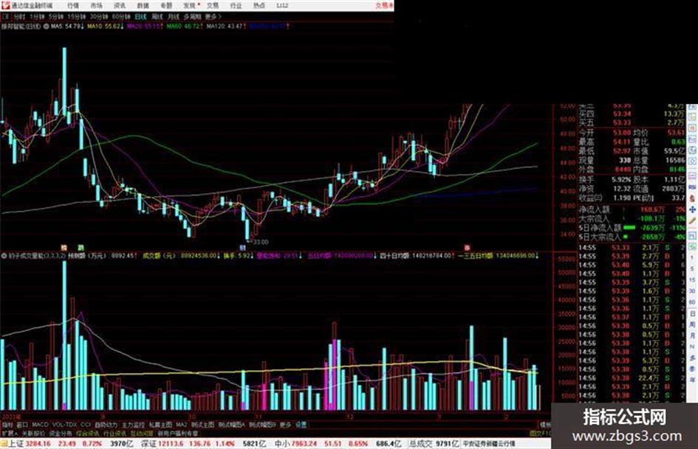Click the 15 minute button in right toolbar
The image size is (698, 449).
point(692,280)
